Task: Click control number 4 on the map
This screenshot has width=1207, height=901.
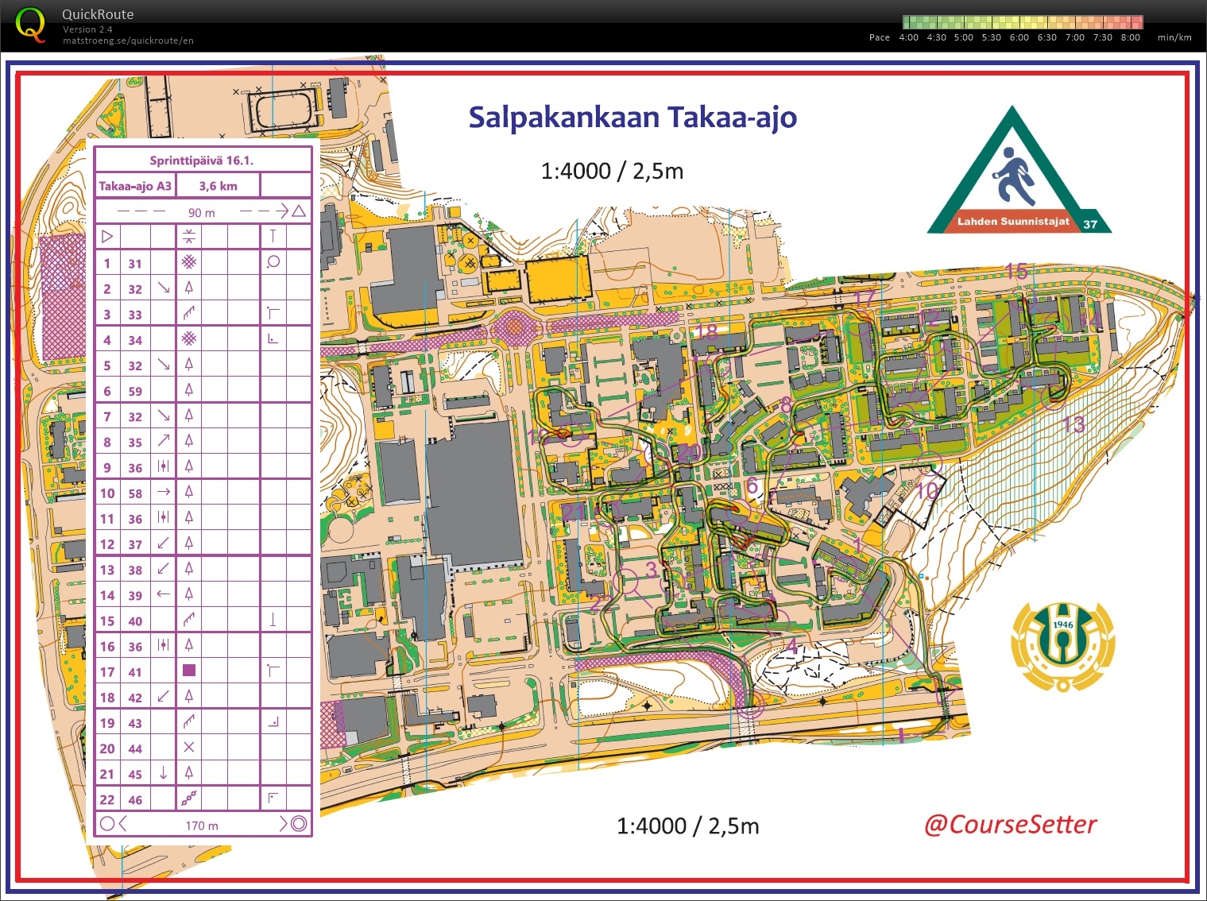Action: (791, 646)
